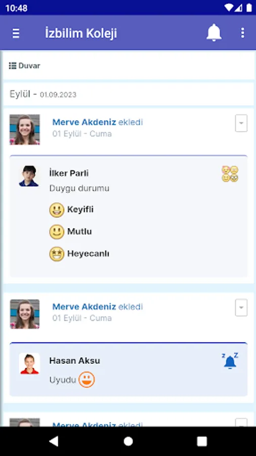Tap the mood emojis icon in İlker Parli card
This screenshot has width=256, height=456.
tap(230, 174)
